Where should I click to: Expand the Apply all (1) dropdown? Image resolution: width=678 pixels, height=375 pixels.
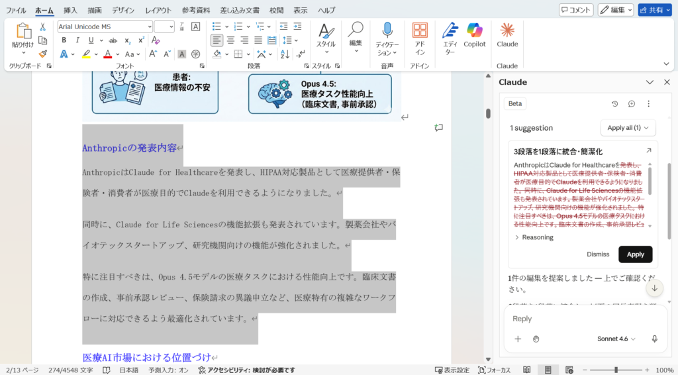628,127
